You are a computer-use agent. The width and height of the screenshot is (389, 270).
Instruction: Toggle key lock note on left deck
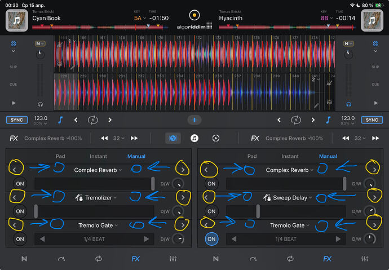tap(60, 120)
